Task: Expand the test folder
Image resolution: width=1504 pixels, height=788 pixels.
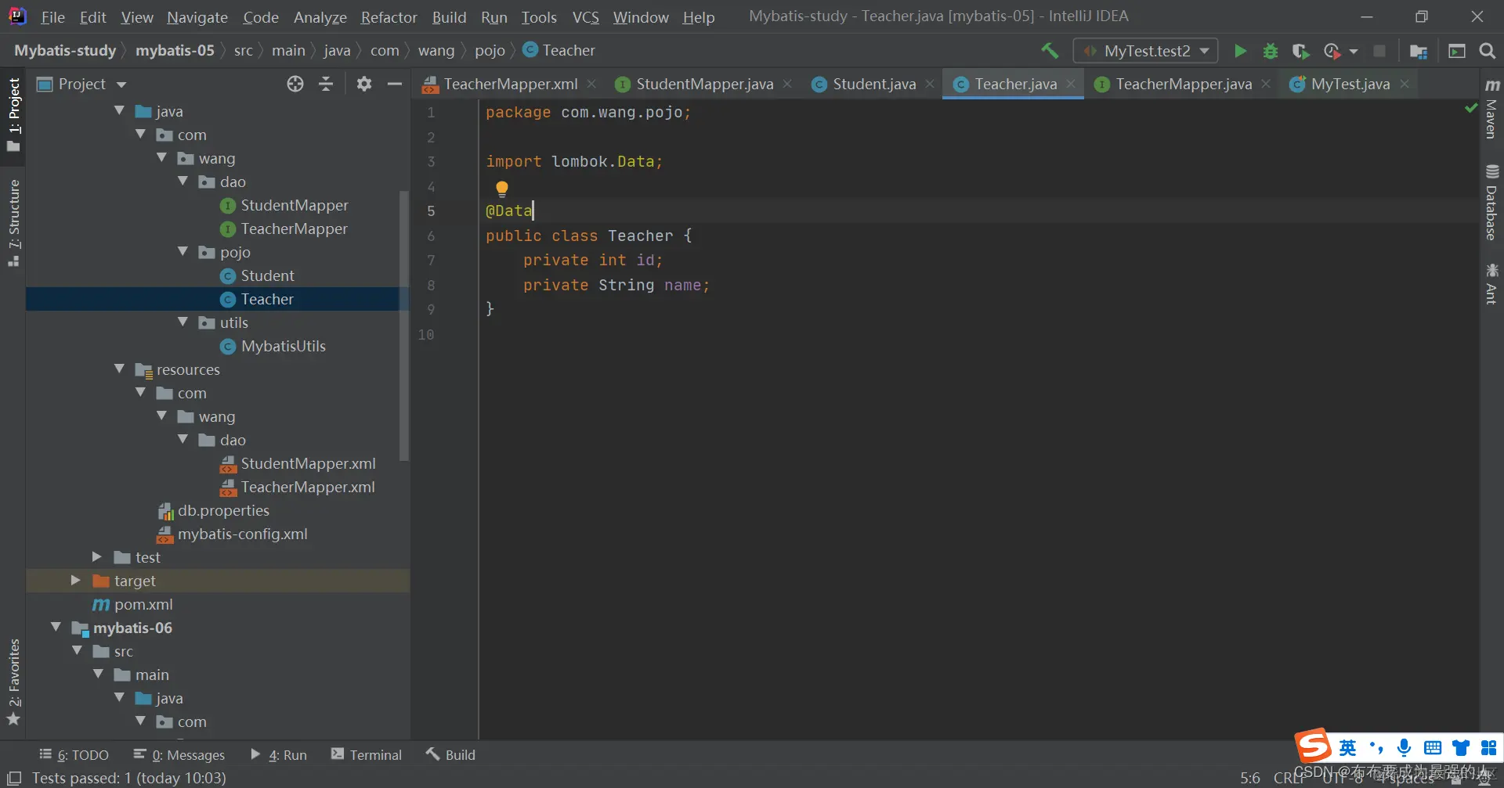Action: pos(97,557)
